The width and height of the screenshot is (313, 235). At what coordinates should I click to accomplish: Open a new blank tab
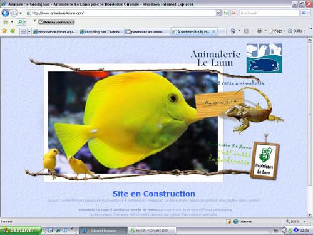222,32
